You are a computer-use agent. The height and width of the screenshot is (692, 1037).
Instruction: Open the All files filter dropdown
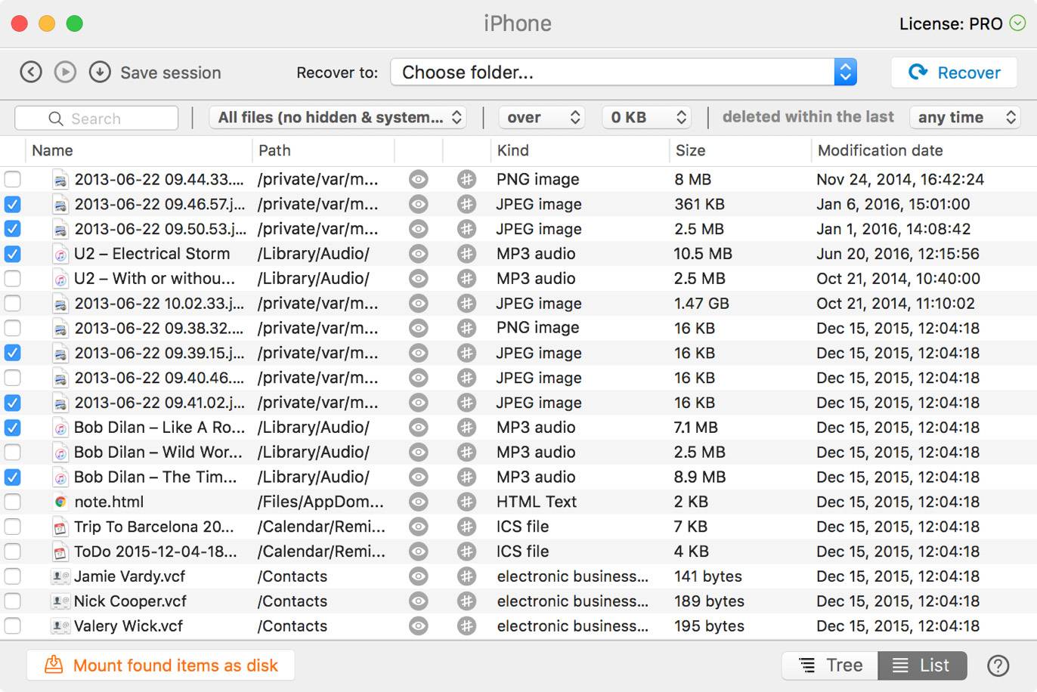[x=337, y=117]
